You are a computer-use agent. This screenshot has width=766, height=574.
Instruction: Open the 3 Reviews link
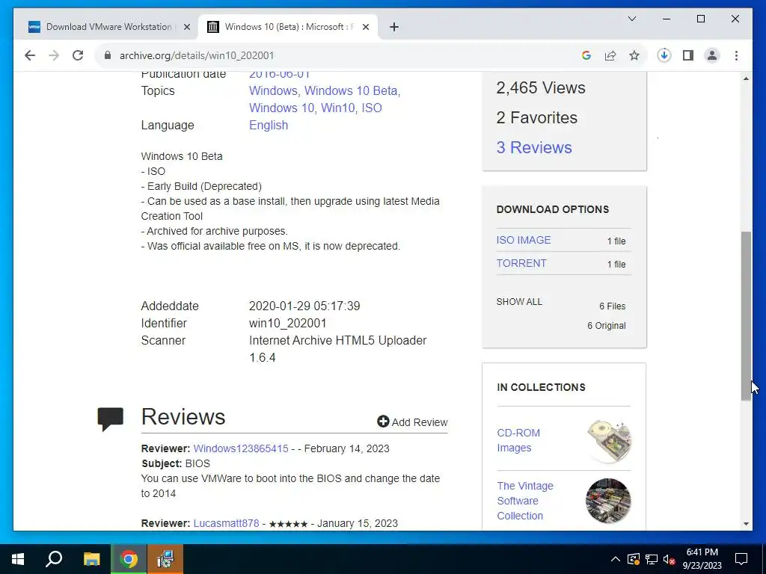(534, 147)
